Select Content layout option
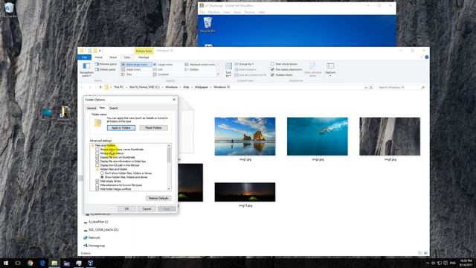This screenshot has width=476, height=268. [161, 74]
